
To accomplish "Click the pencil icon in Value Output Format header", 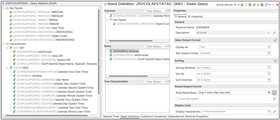I will [275, 40].
